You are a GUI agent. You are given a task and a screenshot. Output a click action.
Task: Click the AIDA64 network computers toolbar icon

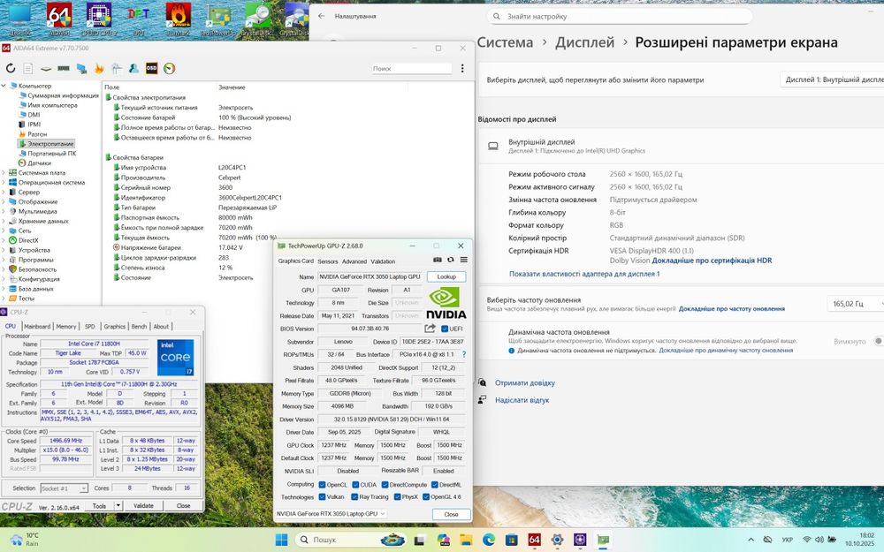pyautogui.click(x=81, y=69)
